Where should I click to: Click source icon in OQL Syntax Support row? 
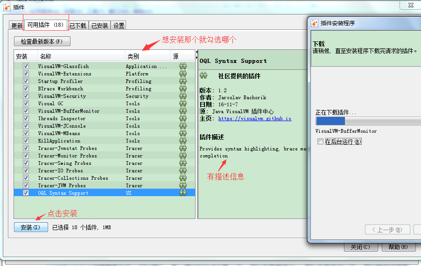pyautogui.click(x=183, y=193)
